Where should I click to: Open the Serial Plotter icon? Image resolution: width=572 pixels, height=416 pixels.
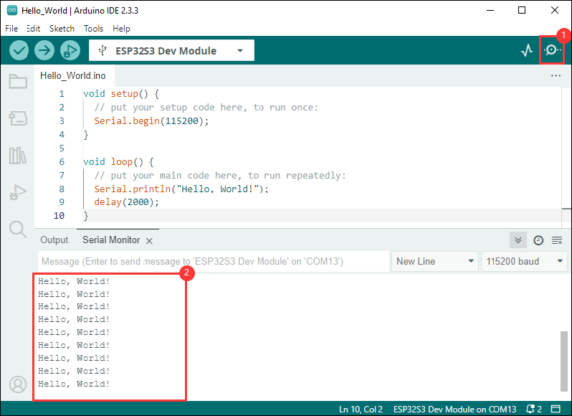[x=527, y=50]
